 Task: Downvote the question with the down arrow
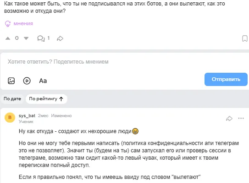26,38
